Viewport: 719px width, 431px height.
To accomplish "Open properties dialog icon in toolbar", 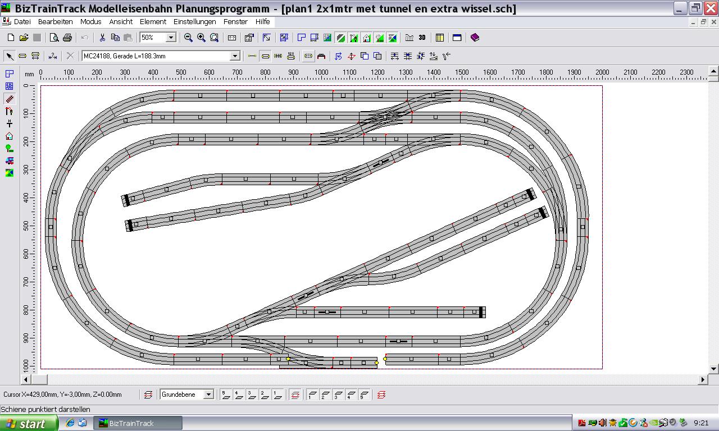I will (x=249, y=38).
